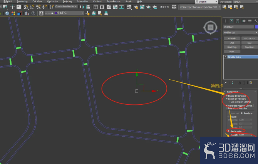The width and height of the screenshot is (258, 164).
Task: Toggle Real-World Map Size checkbox
Action: (227, 109)
